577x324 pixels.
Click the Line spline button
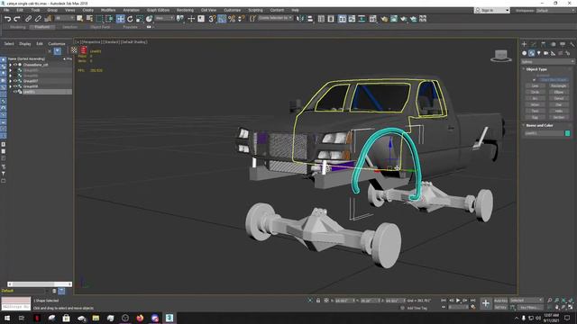pos(535,86)
